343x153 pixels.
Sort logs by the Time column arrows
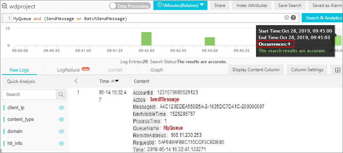tap(115, 81)
